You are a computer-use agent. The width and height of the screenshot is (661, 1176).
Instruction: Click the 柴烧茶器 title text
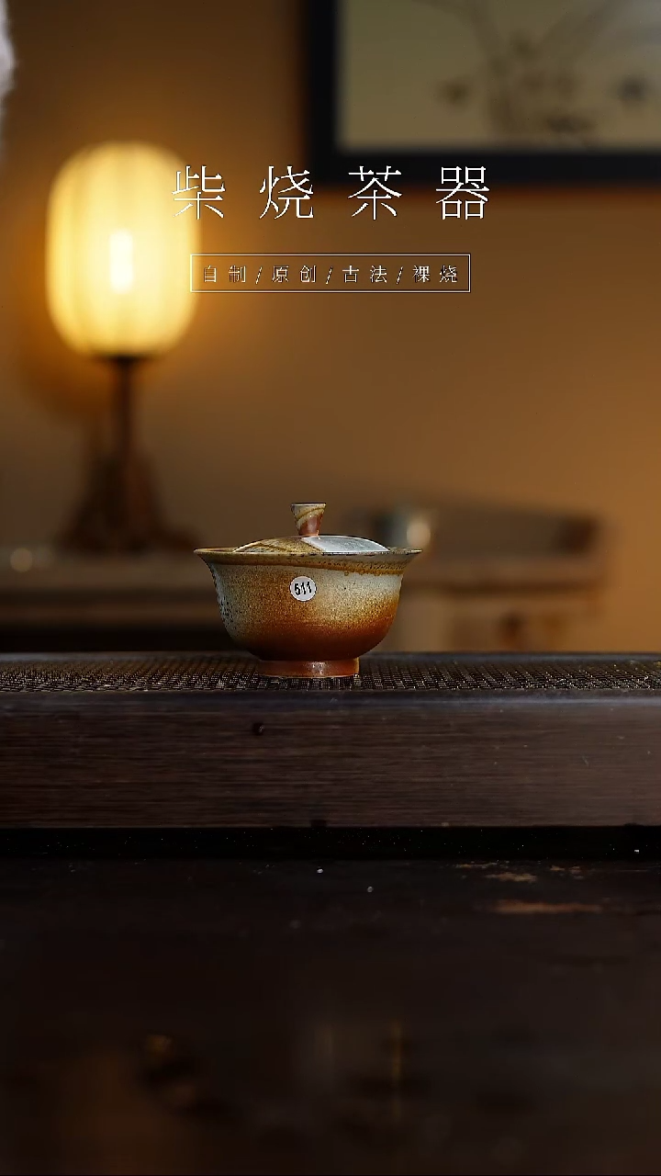point(330,193)
